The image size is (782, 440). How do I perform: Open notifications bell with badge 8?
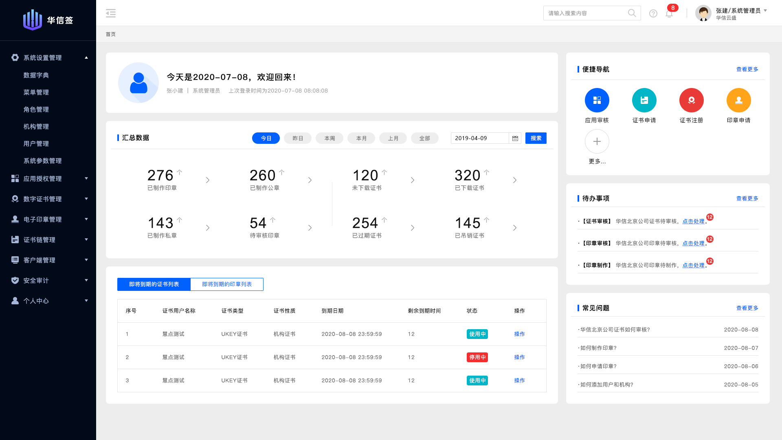pos(669,13)
